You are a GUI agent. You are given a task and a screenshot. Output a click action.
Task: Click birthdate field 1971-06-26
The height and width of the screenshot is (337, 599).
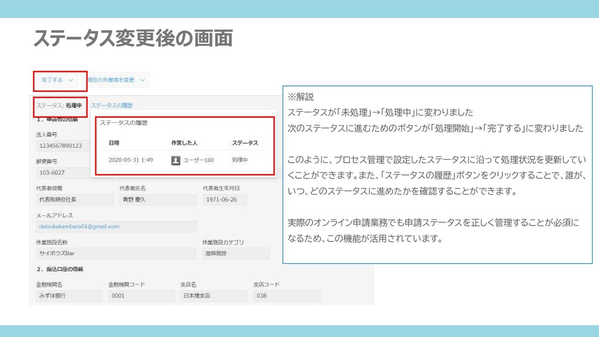(x=225, y=200)
